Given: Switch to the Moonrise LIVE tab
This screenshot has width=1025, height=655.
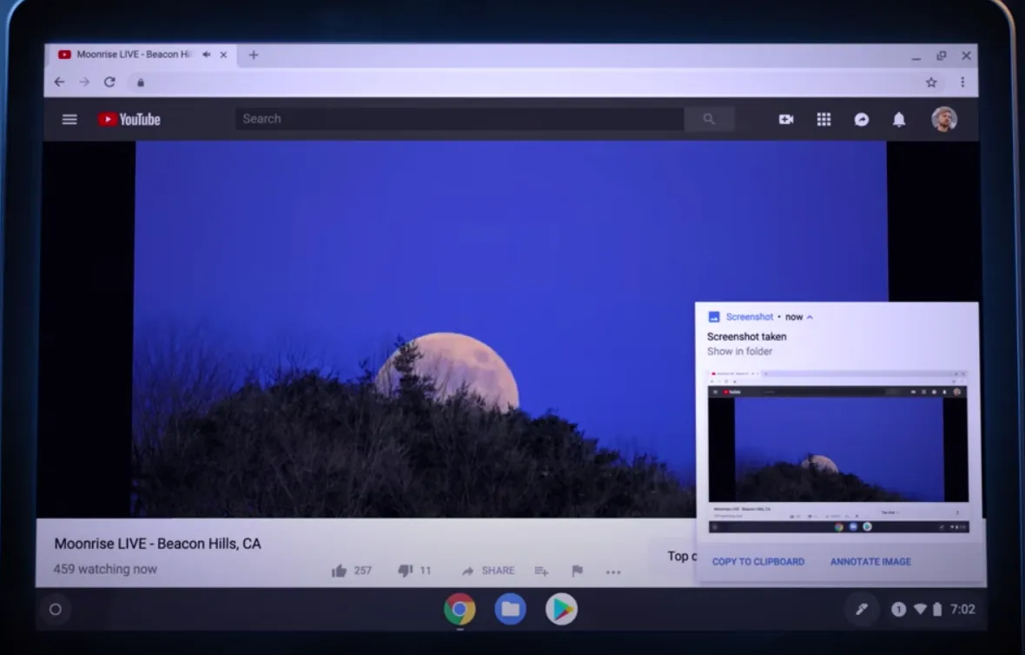Looking at the screenshot, I should (x=130, y=54).
